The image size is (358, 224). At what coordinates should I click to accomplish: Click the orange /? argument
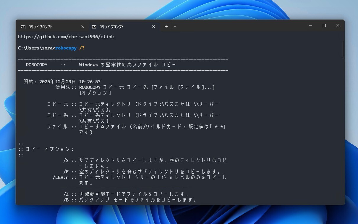click(82, 48)
